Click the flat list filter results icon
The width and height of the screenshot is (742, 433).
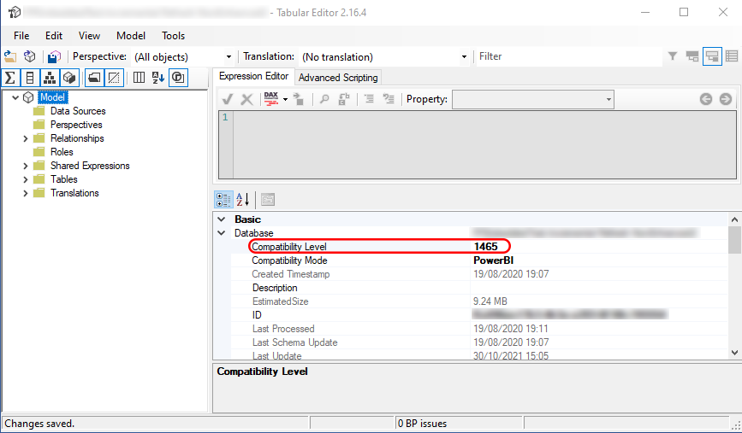coord(732,56)
